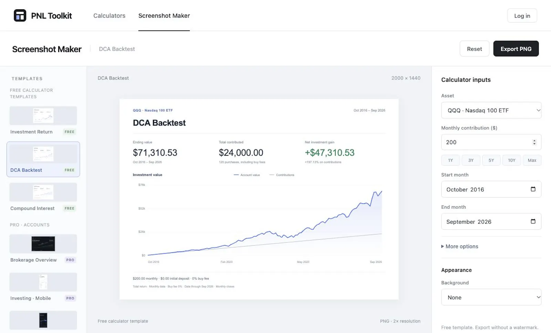Open the Background dropdown set to None
This screenshot has width=551, height=333.
point(491,297)
